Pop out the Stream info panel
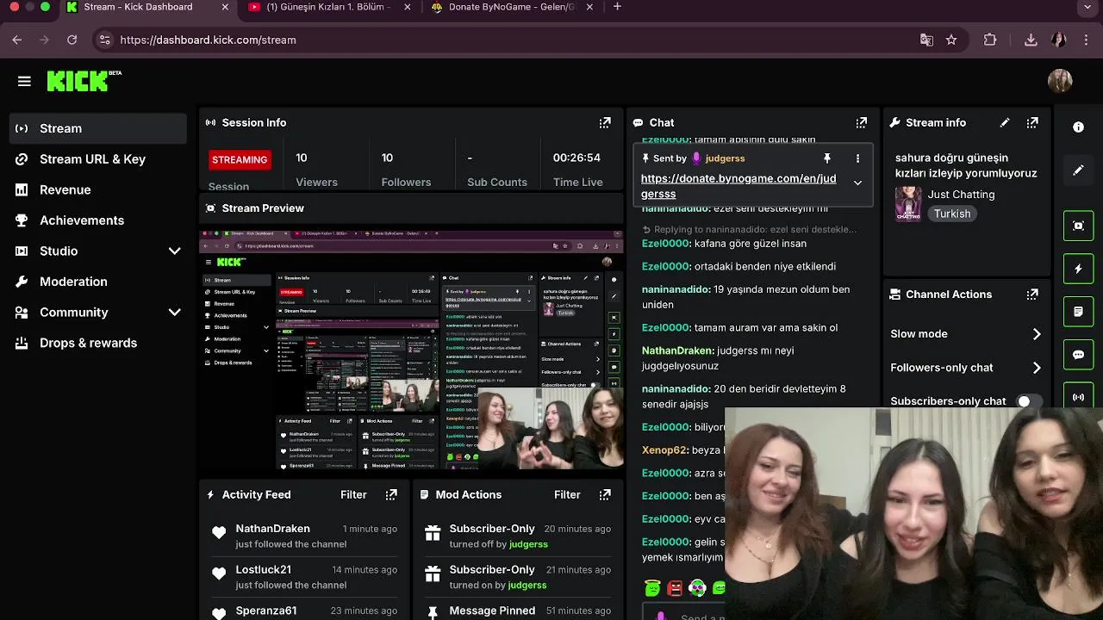Viewport: 1103px width, 620px height. (x=1032, y=123)
